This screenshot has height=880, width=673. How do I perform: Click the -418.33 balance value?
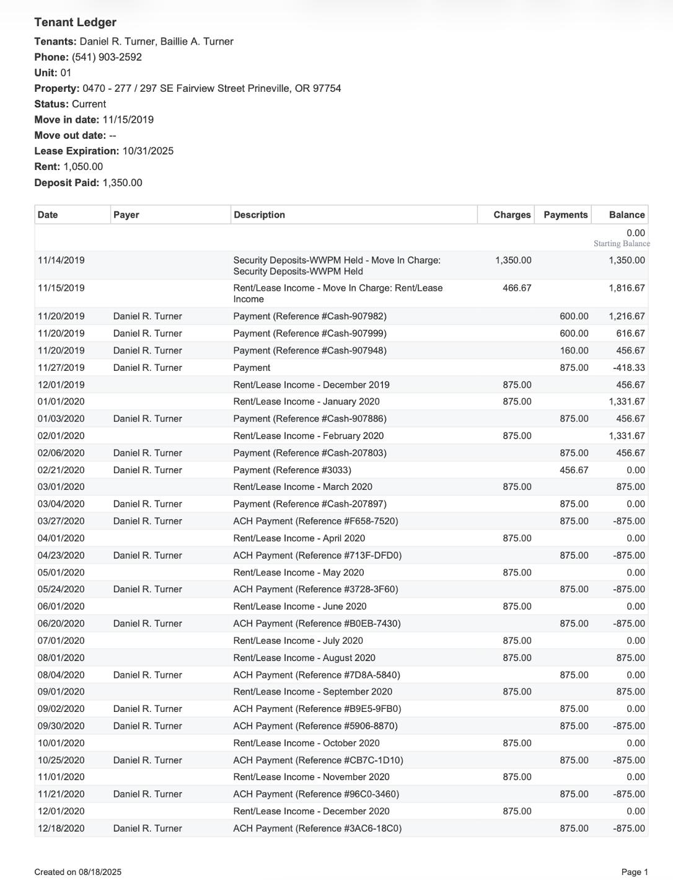[x=628, y=368]
